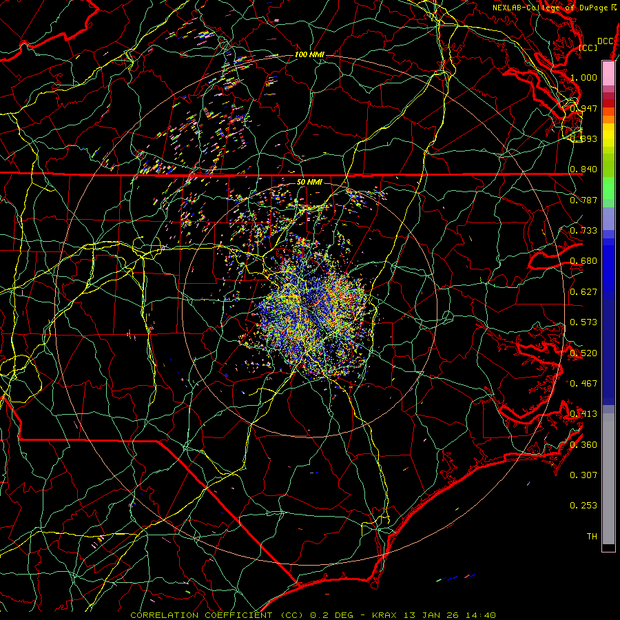Click the DCC [CC] legend title
Viewport: 620px width, 620px height.
[x=597, y=44]
